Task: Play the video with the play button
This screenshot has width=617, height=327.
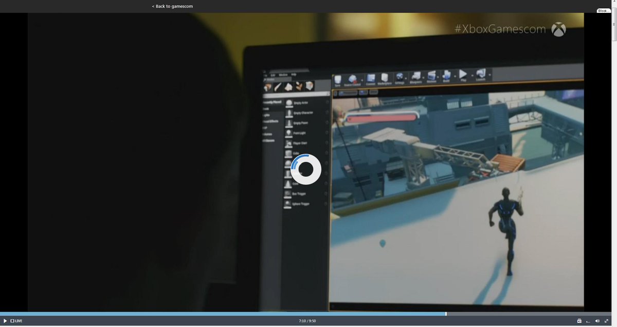Action: pos(5,321)
